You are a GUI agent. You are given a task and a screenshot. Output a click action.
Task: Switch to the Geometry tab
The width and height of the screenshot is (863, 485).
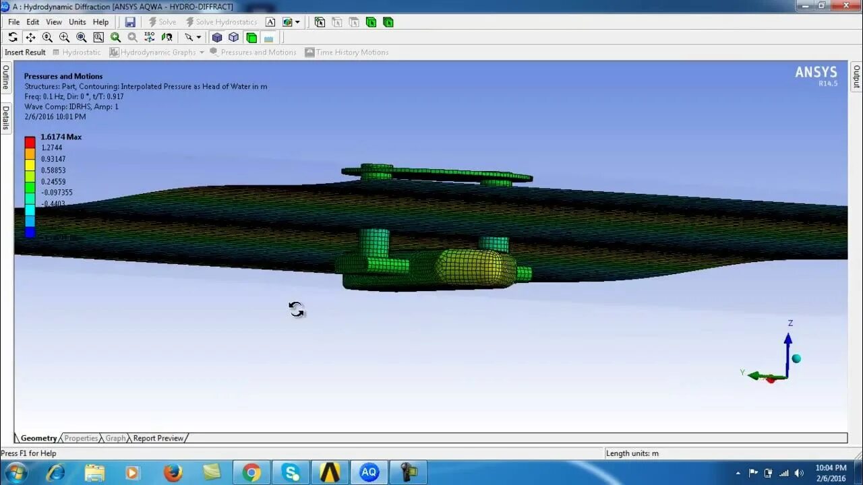pyautogui.click(x=38, y=439)
